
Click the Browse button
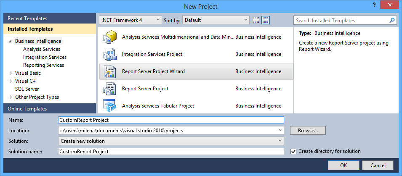(307, 131)
